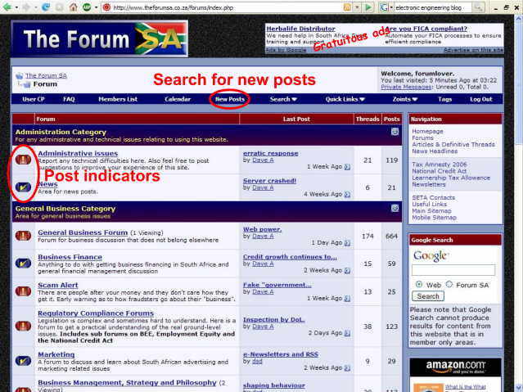Screen dimensions: 523x392
Task: Collapse the Administration Category section
Action: click(x=395, y=132)
